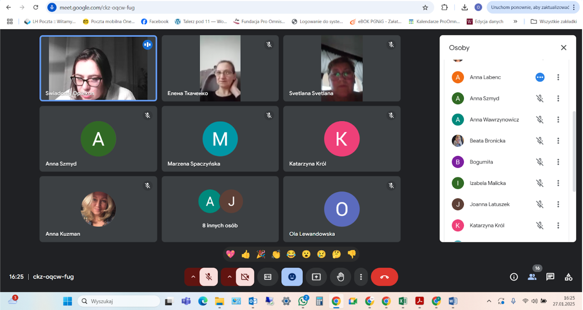This screenshot has width=583, height=310.
Task: Click the Osoby panel scrollbar
Action: (574, 151)
